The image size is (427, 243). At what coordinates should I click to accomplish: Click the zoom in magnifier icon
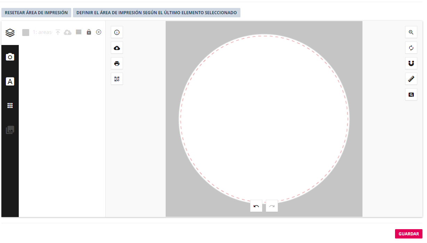point(411,32)
